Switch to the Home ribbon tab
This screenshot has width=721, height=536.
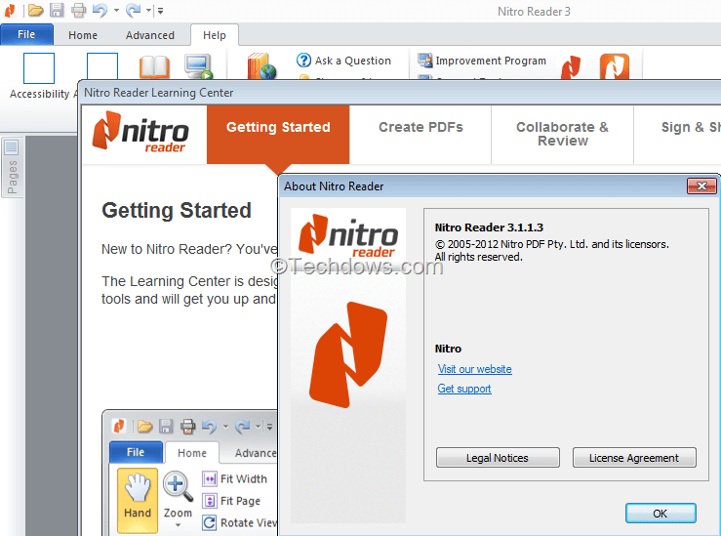point(83,35)
